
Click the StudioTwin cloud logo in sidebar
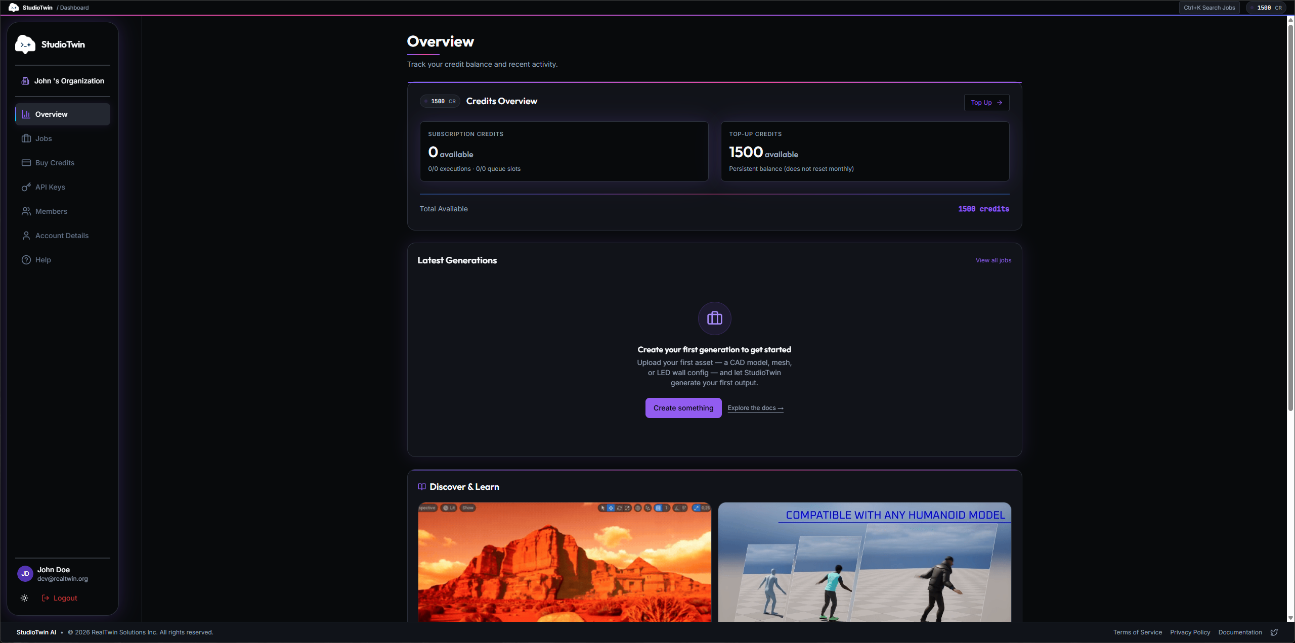[25, 44]
